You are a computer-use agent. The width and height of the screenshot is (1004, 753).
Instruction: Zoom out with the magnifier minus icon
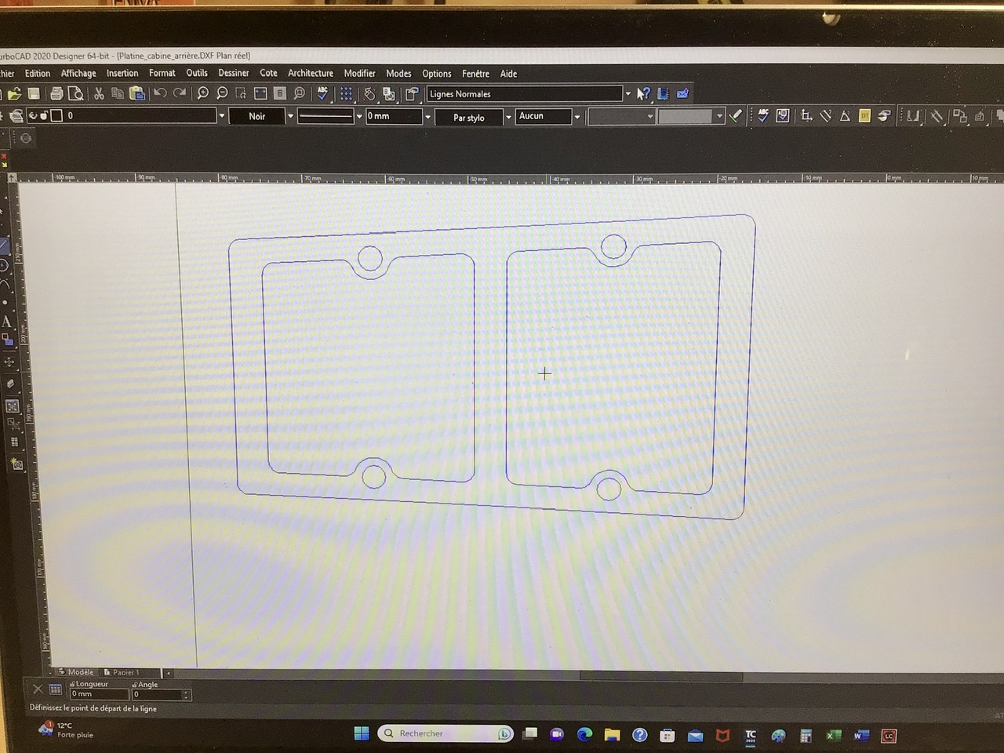(222, 94)
